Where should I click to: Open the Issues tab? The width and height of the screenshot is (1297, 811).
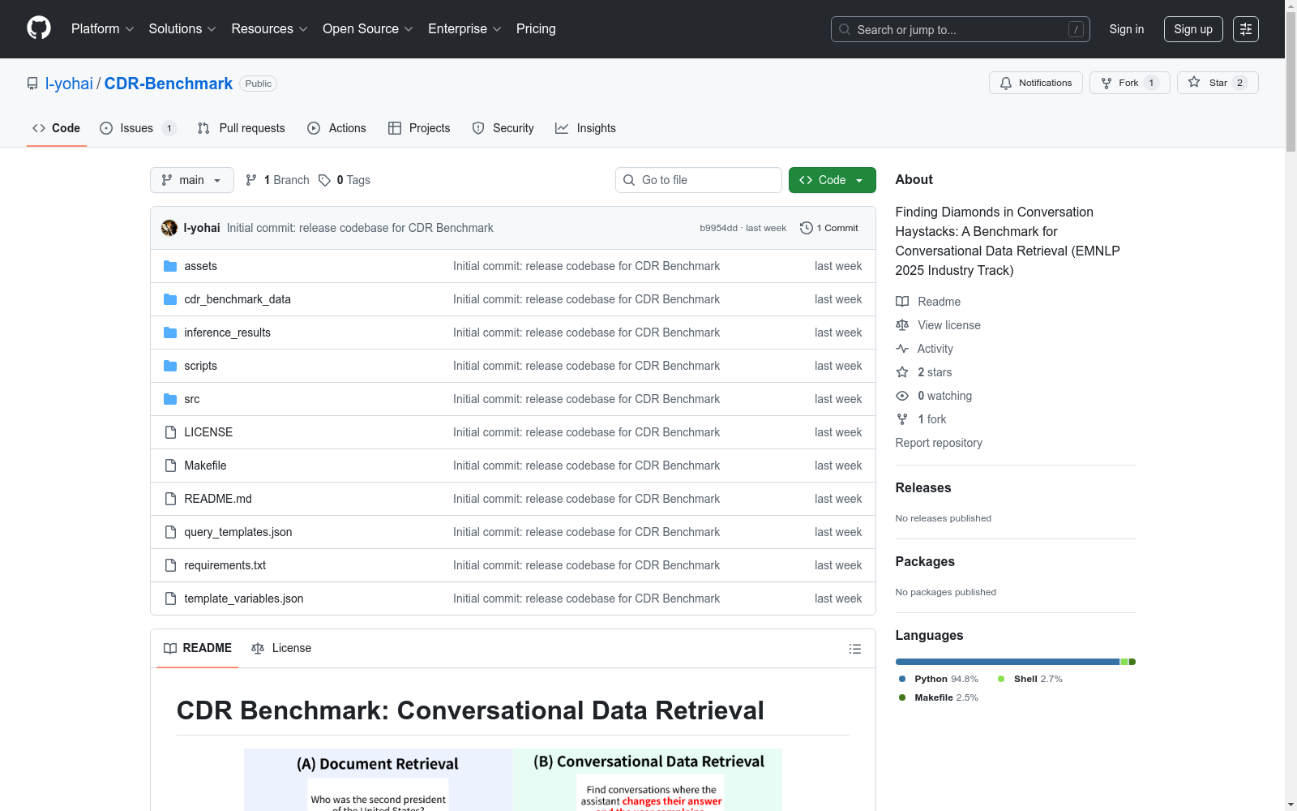pyautogui.click(x=138, y=128)
